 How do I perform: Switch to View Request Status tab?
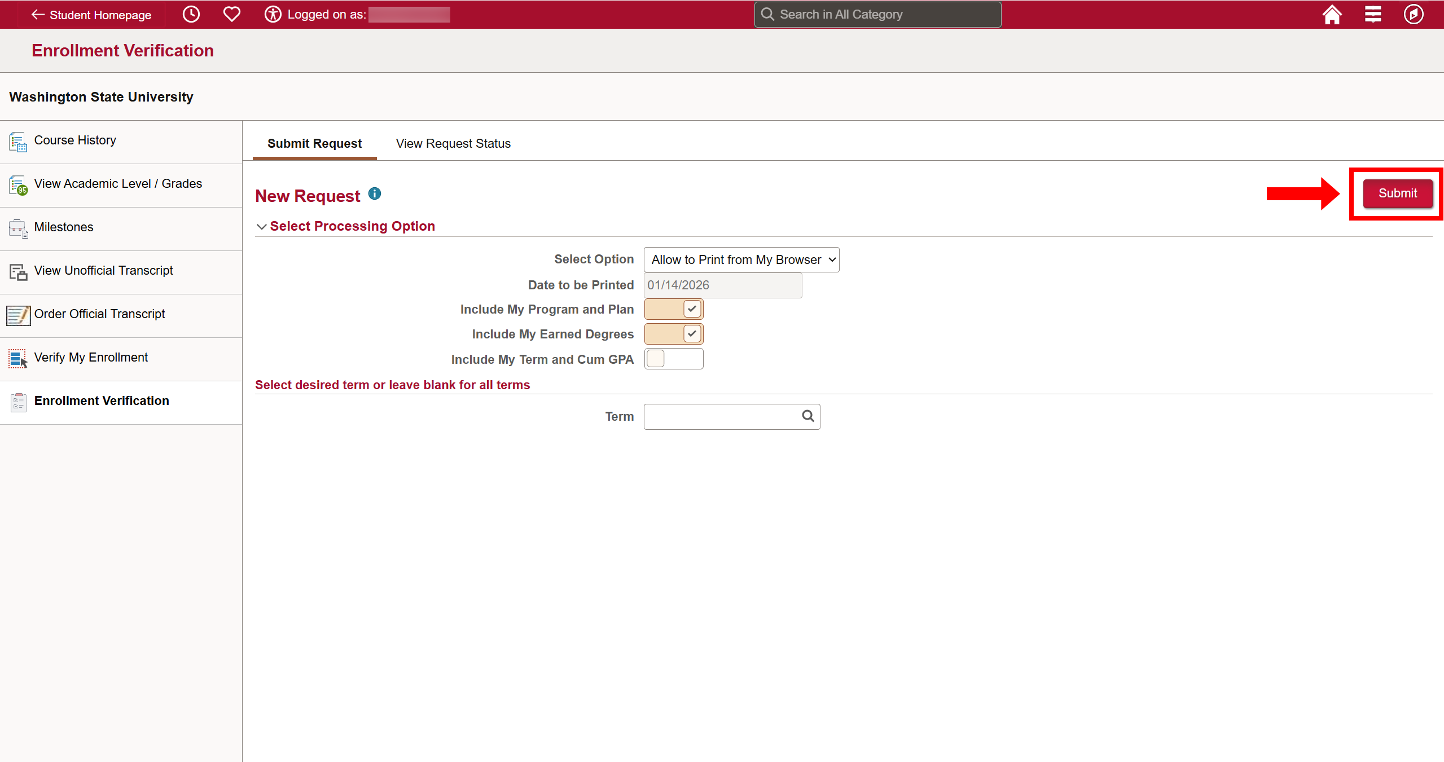(x=453, y=144)
